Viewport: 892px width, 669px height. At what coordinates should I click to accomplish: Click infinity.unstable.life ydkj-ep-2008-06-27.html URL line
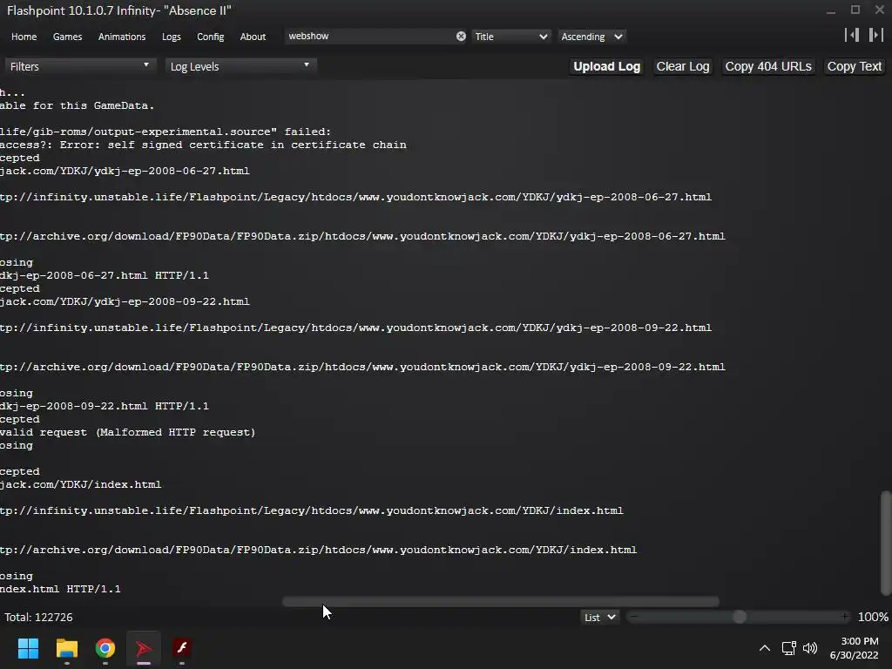point(355,197)
